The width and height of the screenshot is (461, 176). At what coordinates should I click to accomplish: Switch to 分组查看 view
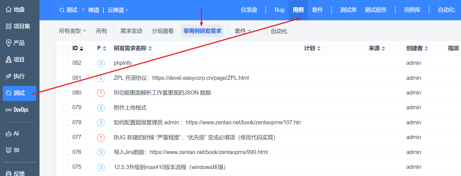(x=163, y=31)
